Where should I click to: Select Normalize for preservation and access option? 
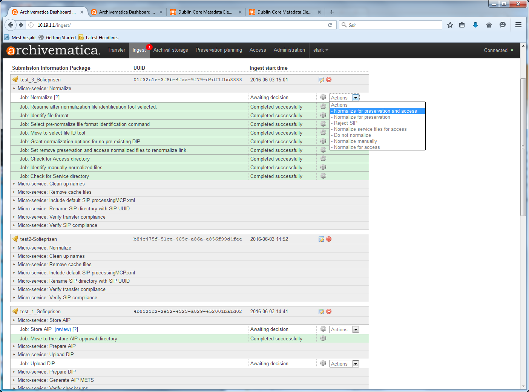pyautogui.click(x=377, y=111)
